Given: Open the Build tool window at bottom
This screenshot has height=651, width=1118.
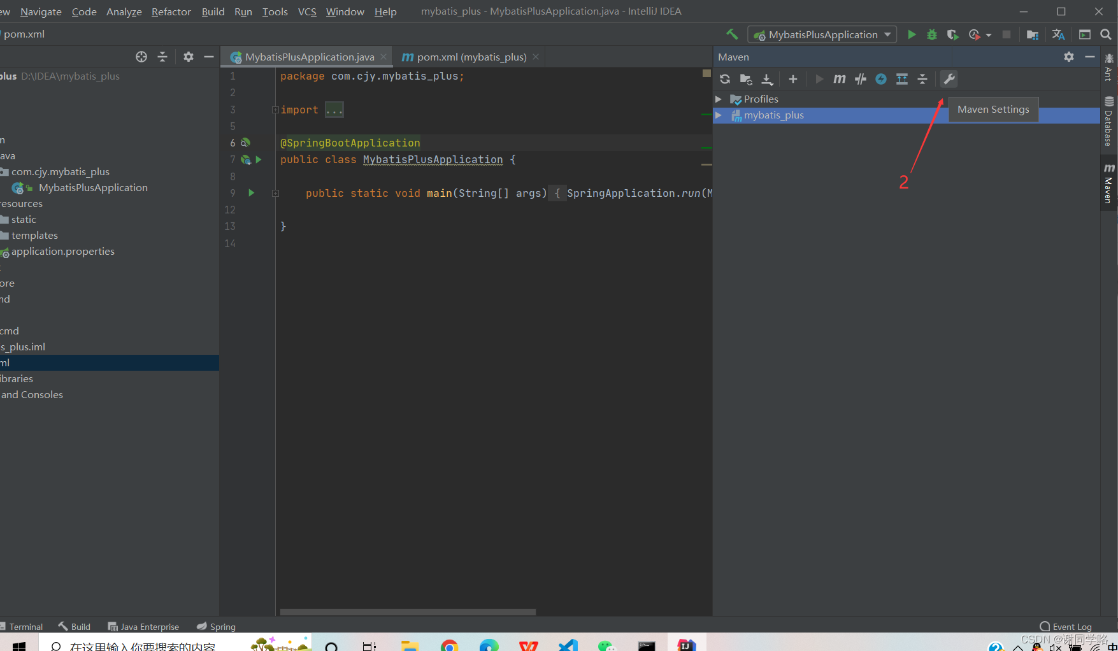Looking at the screenshot, I should (75, 627).
